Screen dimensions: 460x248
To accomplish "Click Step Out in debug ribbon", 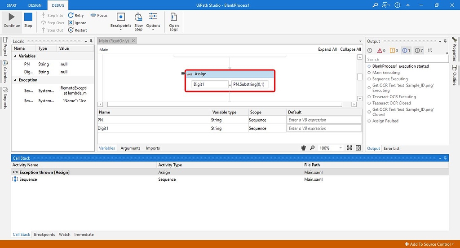I will pos(52,30).
